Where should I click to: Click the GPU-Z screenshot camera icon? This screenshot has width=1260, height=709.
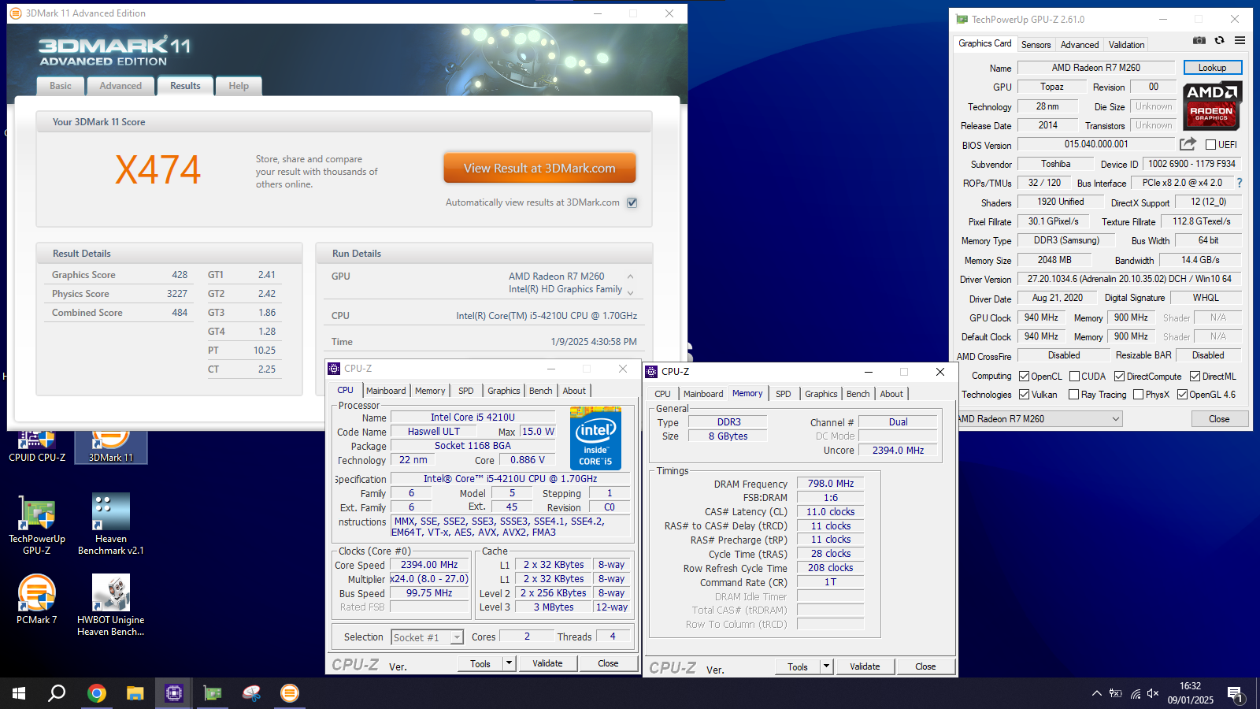pyautogui.click(x=1199, y=41)
